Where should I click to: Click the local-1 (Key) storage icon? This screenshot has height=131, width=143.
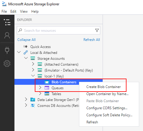point(40,76)
